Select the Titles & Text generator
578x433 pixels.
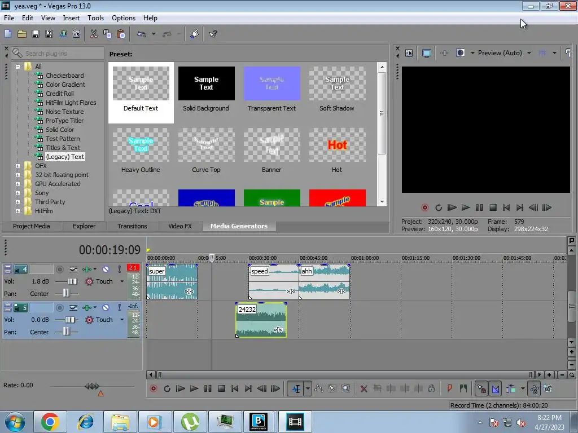tap(63, 148)
